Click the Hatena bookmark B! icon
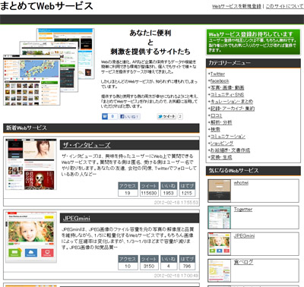The width and height of the screenshot is (304, 287). (105, 116)
